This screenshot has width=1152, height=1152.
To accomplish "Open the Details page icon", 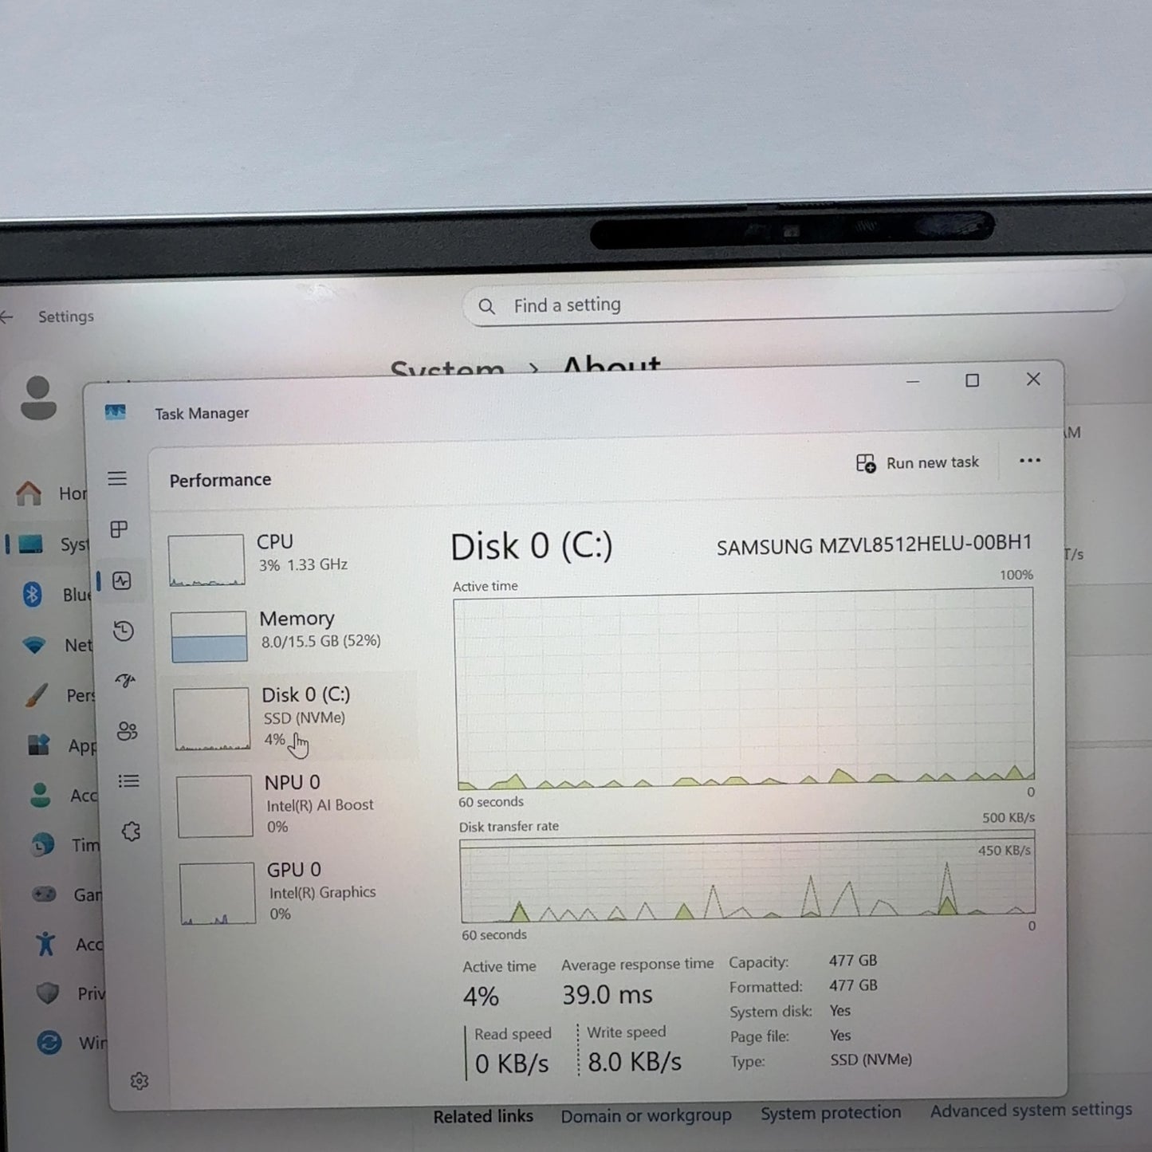I will point(128,781).
